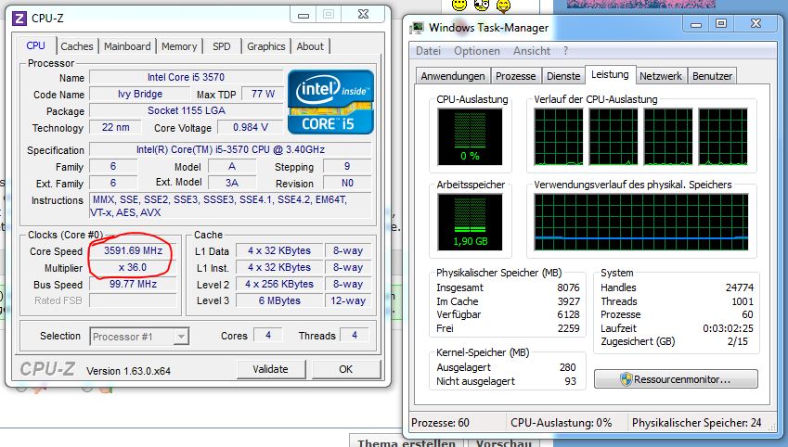This screenshot has height=447, width=788.
Task: Click the first yellow smiley emoticon
Action: [459, 5]
